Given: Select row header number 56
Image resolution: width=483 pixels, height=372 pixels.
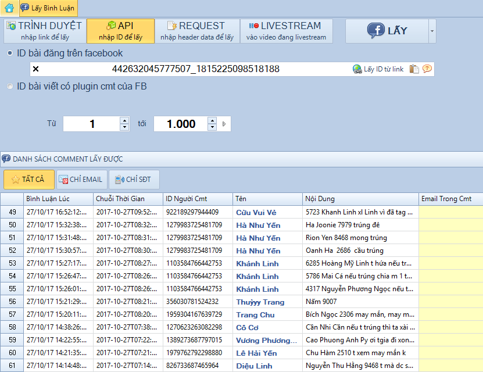Looking at the screenshot, I should coord(12,302).
